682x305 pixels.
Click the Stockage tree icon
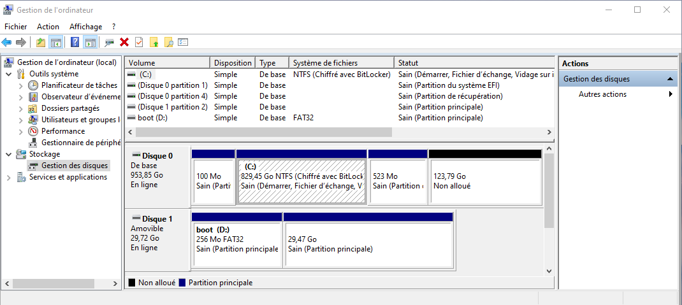21,154
